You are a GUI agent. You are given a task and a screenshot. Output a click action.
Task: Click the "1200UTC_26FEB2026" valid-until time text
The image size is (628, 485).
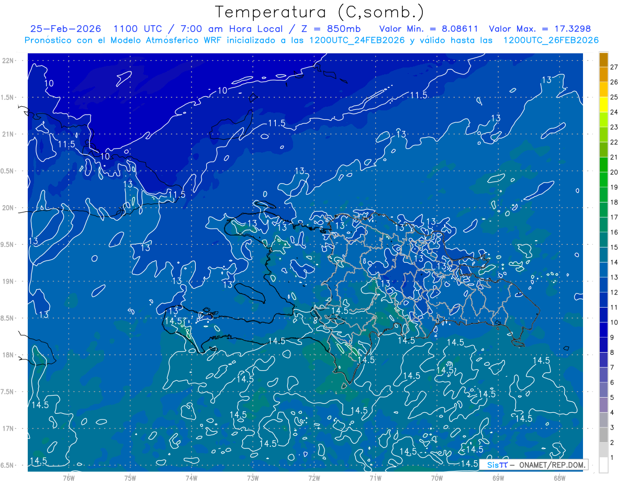click(551, 40)
